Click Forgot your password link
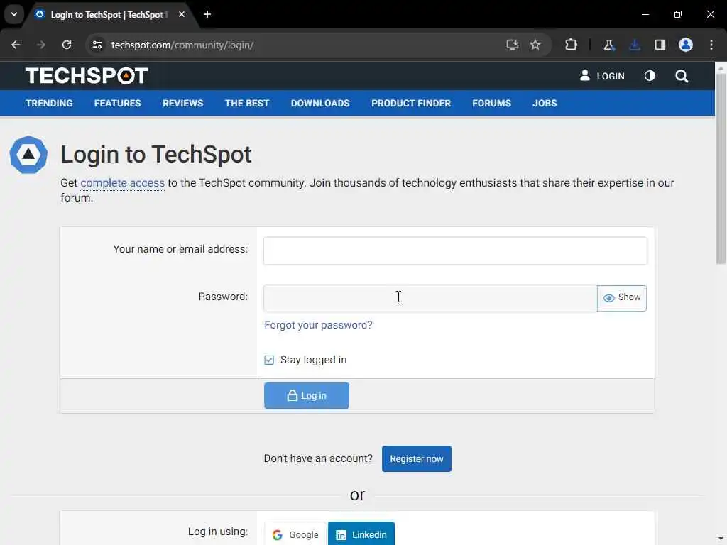 coord(318,325)
